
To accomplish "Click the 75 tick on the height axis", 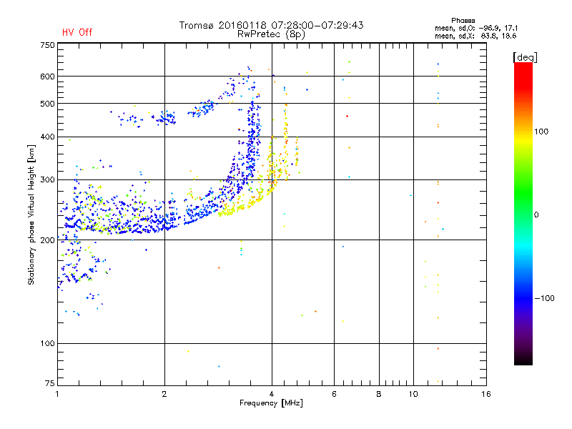I will (49, 385).
